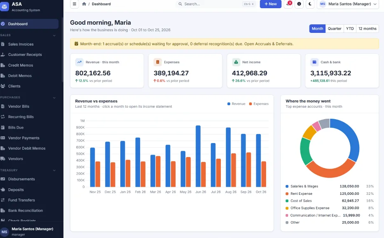384x238 pixels.
Task: Click Jun 26 revenue bar
Action: pyautogui.click(x=198, y=156)
